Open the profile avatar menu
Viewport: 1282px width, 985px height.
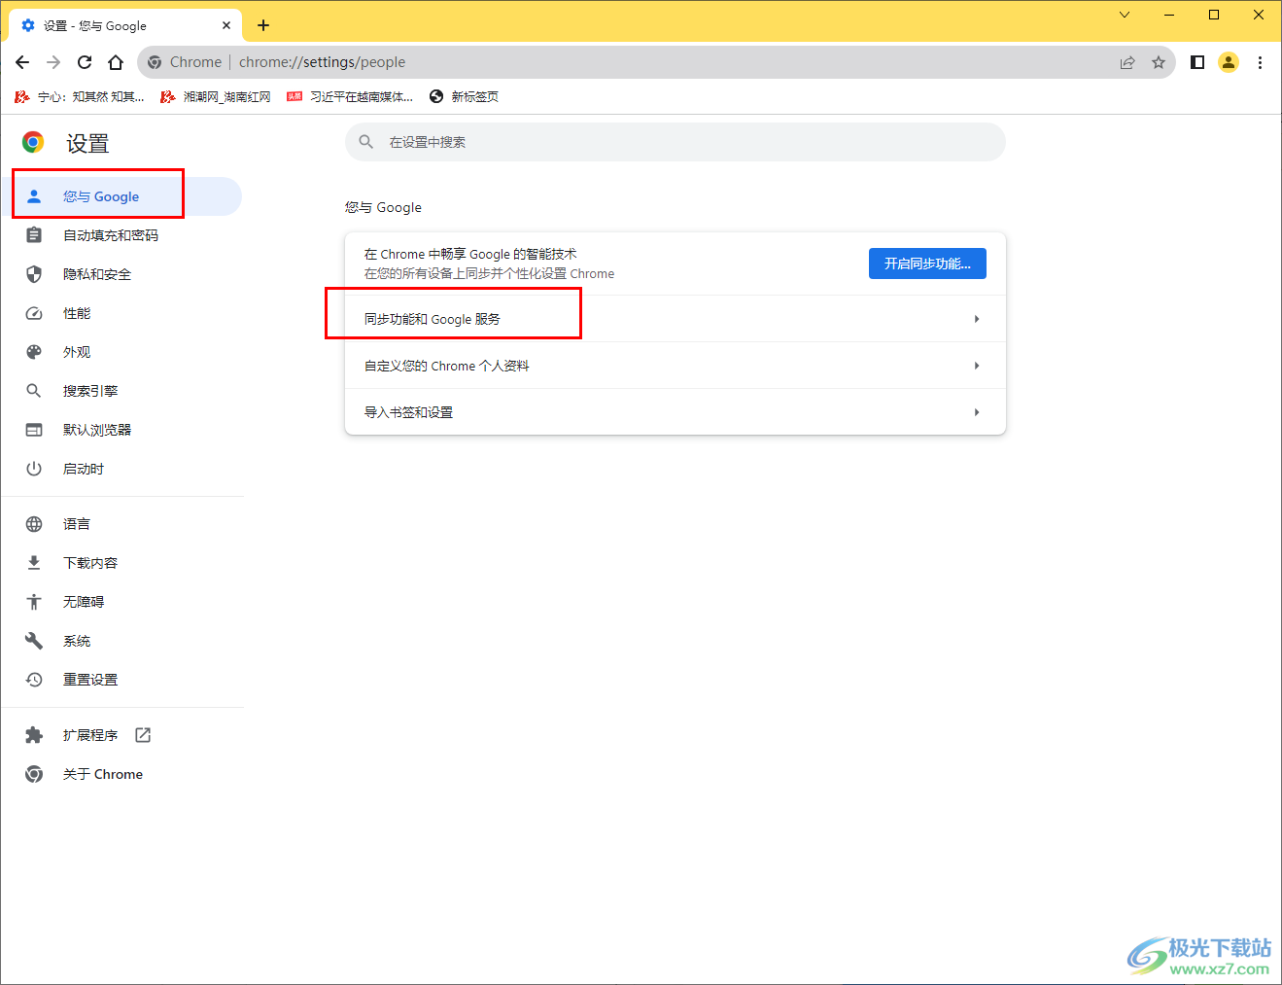pos(1229,62)
